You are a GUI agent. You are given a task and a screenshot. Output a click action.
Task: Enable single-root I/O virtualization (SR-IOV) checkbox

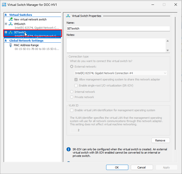tap(76, 85)
